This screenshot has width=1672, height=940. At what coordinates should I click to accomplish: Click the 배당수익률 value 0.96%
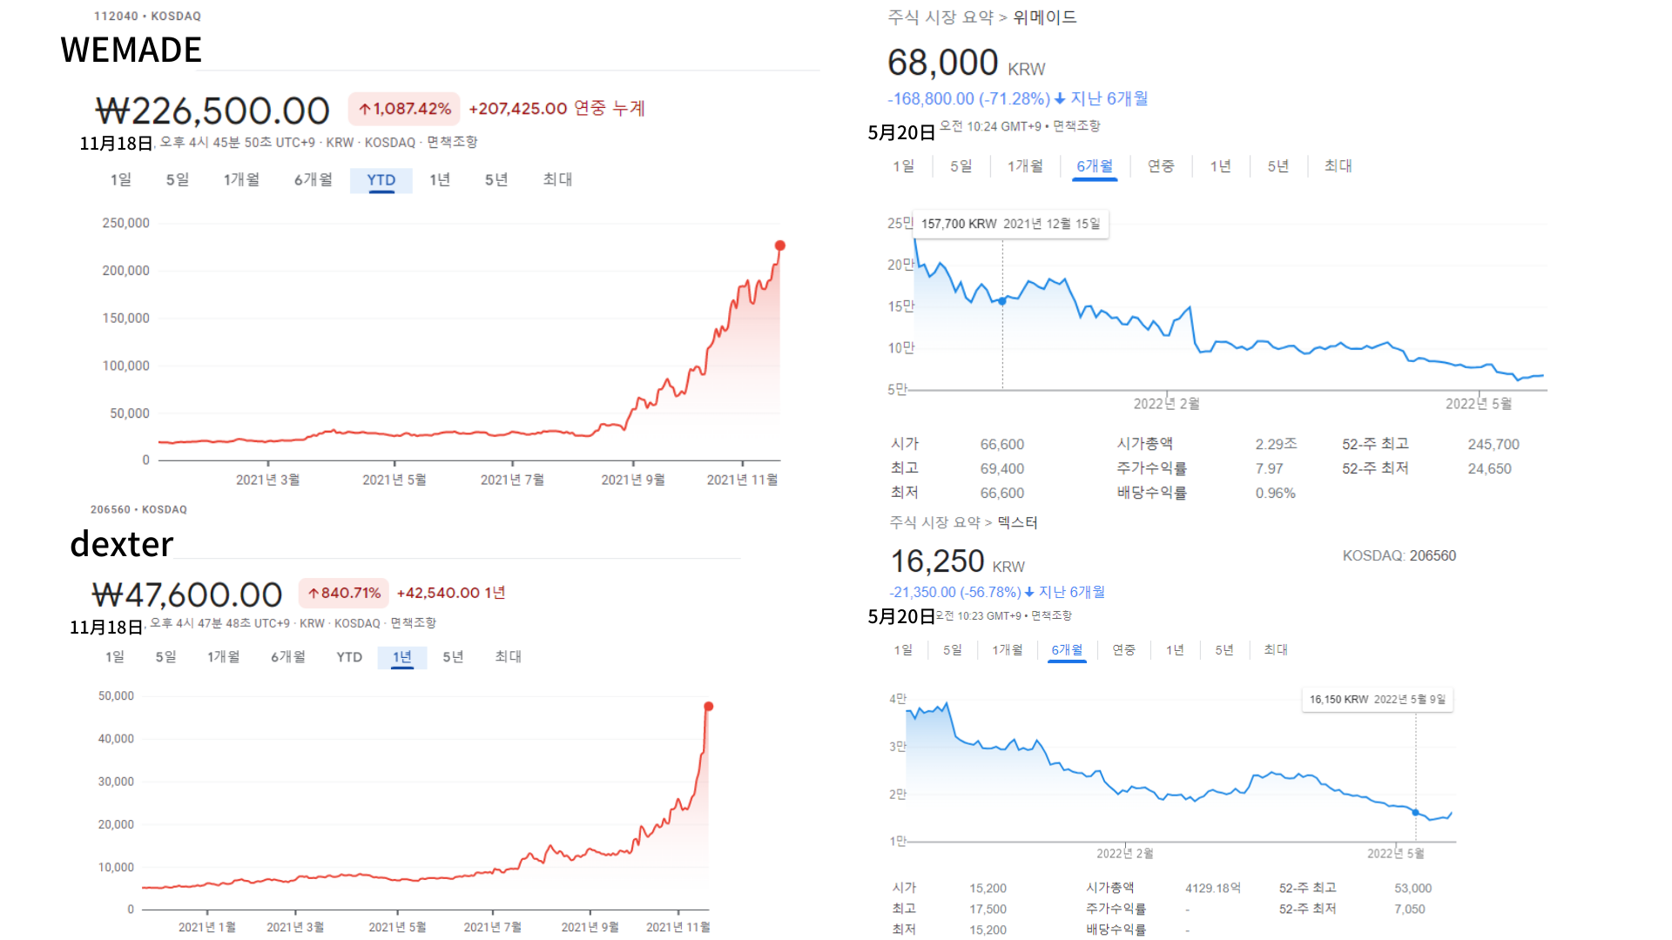pos(1275,493)
